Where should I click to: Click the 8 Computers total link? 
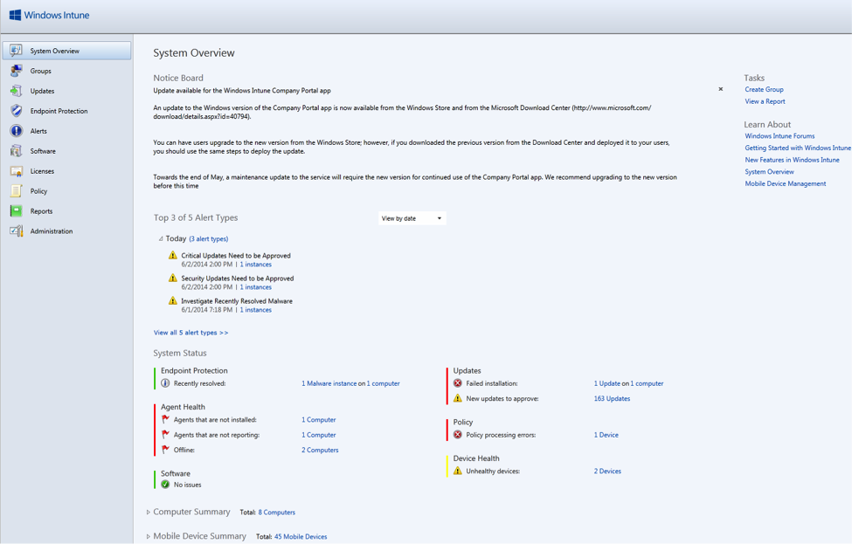[277, 513]
